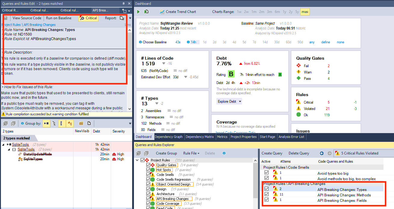Open the Rule File dropdown menu
This screenshot has width=394, height=209.
pyautogui.click(x=191, y=153)
